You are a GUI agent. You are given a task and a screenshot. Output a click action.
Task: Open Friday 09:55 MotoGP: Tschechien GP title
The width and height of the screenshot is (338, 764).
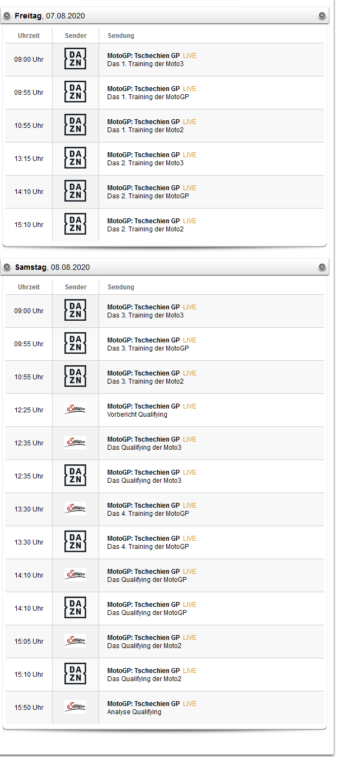(144, 89)
